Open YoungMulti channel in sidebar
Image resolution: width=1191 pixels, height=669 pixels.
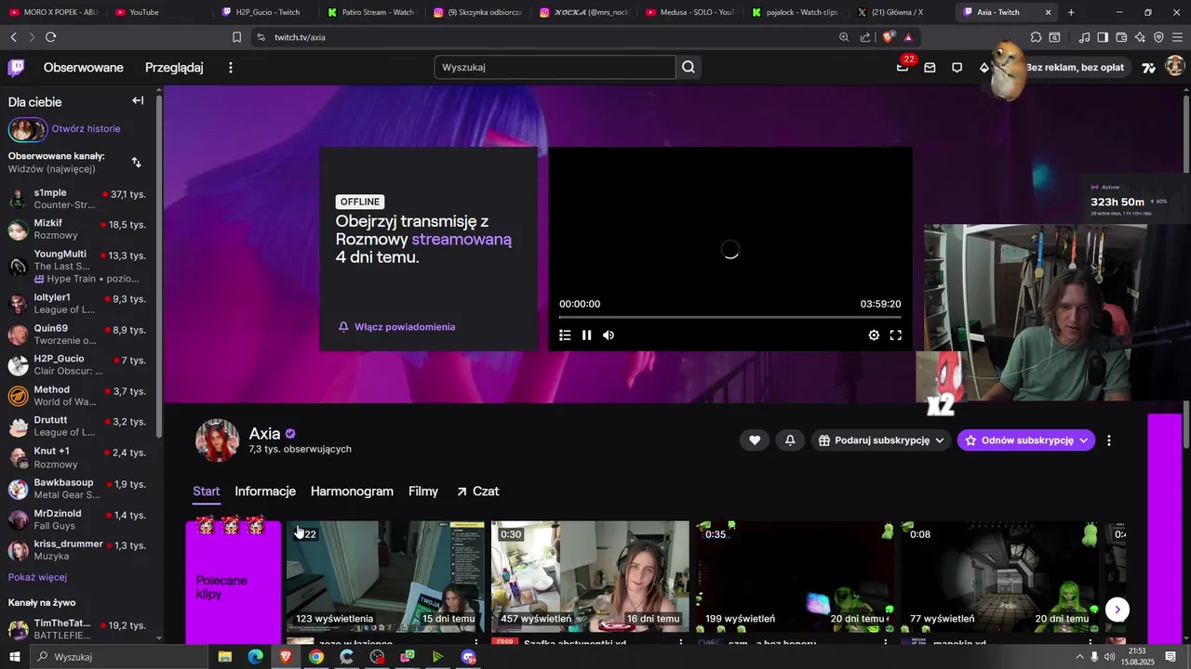(x=77, y=266)
